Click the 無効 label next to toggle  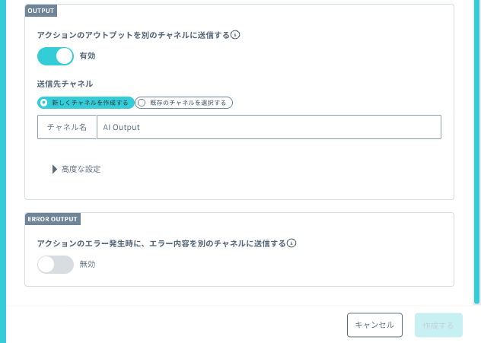pyautogui.click(x=88, y=265)
